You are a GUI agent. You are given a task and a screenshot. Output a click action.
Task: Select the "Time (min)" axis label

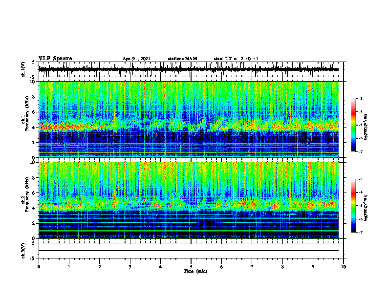[x=195, y=271]
